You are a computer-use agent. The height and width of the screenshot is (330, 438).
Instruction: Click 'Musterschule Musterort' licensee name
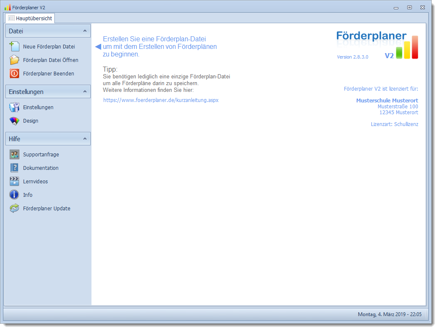point(387,100)
